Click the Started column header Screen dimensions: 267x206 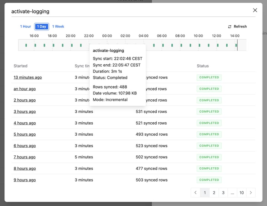coord(20,66)
